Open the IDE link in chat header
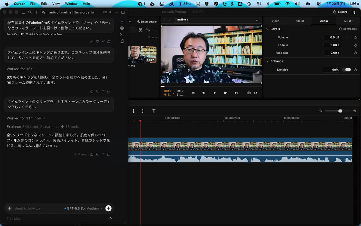Image resolution: width=361 pixels, height=226 pixels. (107, 12)
